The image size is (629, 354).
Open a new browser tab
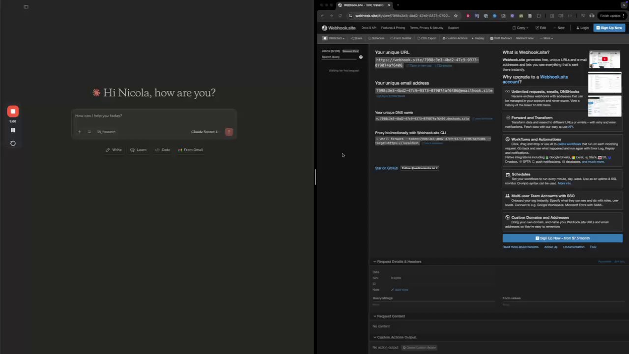pos(398,5)
